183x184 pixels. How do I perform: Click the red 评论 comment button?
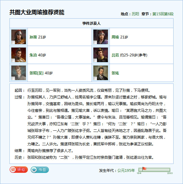(19, 170)
